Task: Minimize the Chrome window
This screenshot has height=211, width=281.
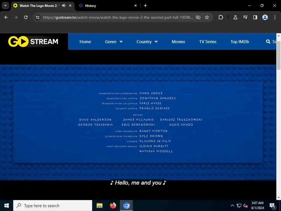Action: coord(249,5)
